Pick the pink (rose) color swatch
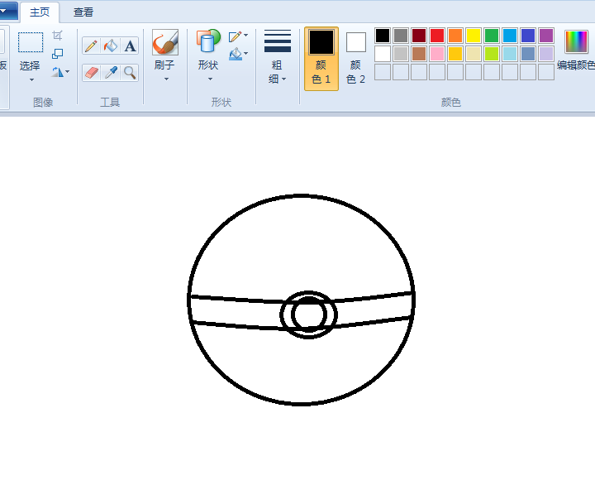Screen dimensions: 595x485 pos(437,54)
